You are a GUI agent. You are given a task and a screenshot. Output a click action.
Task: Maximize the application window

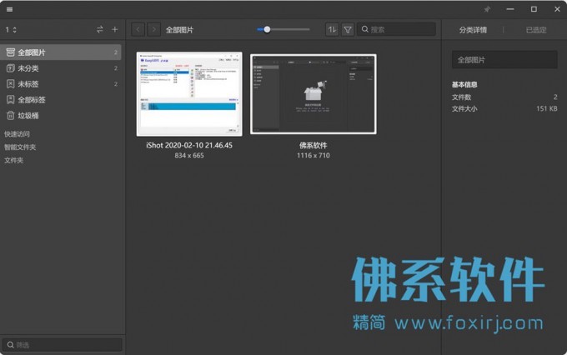coord(534,9)
